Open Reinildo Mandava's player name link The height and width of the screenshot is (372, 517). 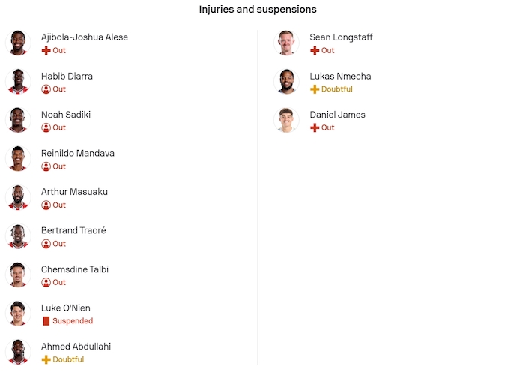tap(78, 154)
